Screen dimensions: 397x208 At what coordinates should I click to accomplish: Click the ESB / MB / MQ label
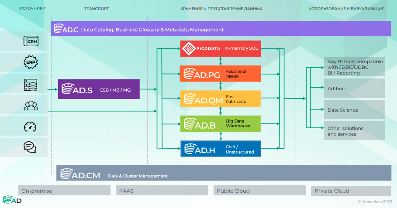click(115, 90)
